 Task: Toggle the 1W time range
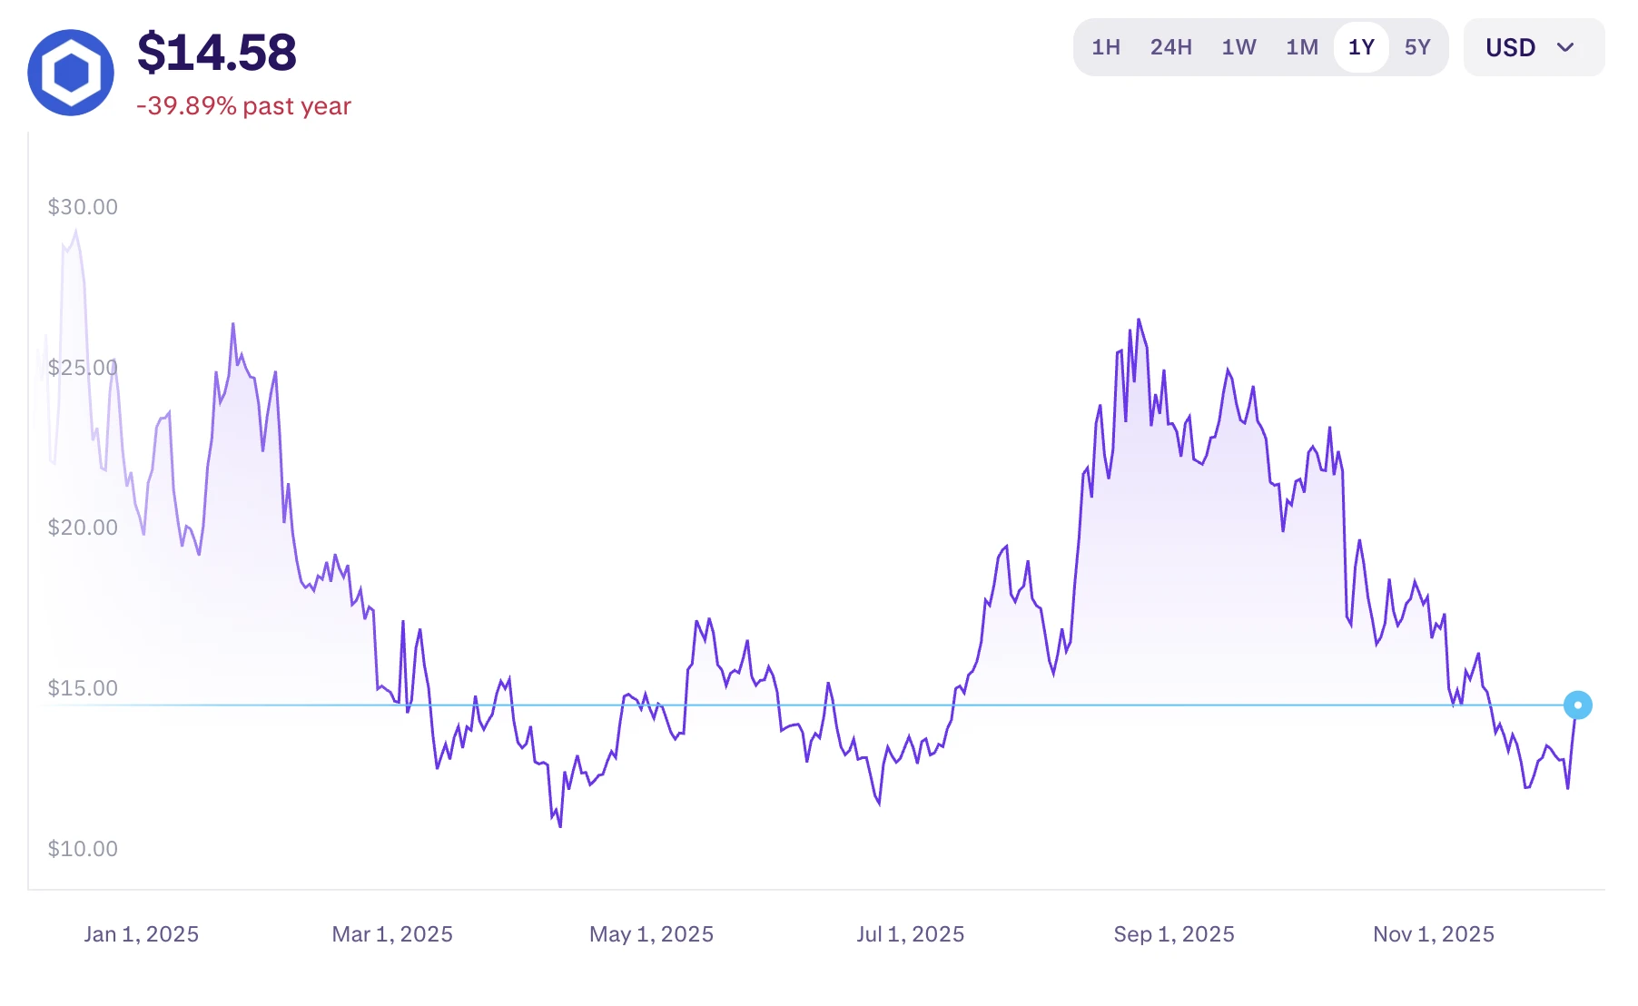click(x=1238, y=47)
